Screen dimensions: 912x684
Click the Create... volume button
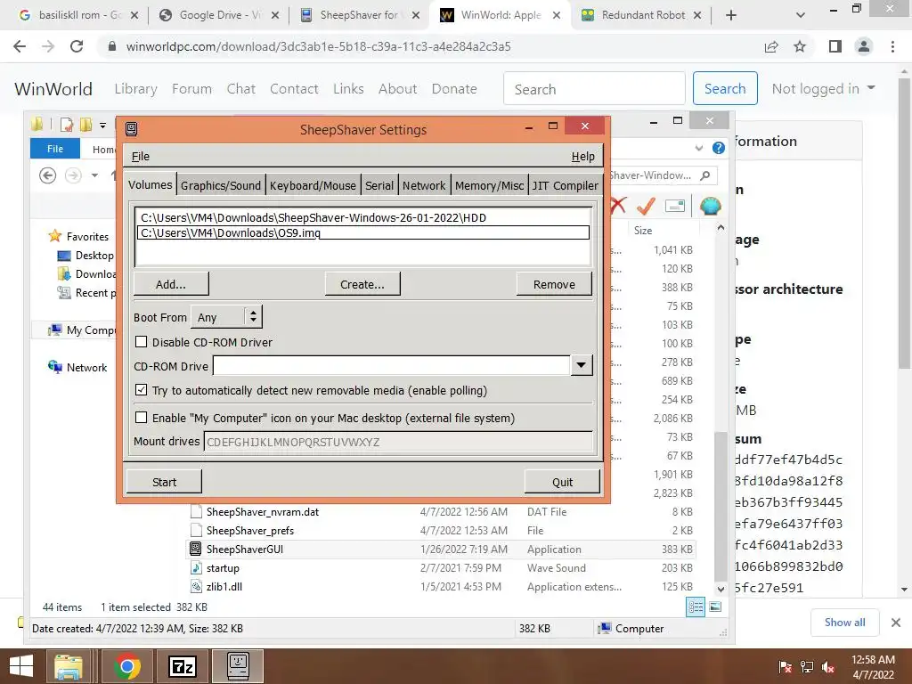tap(362, 284)
